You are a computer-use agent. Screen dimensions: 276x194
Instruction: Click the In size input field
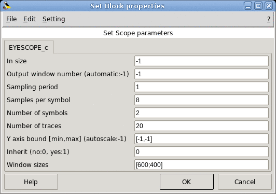(201, 61)
